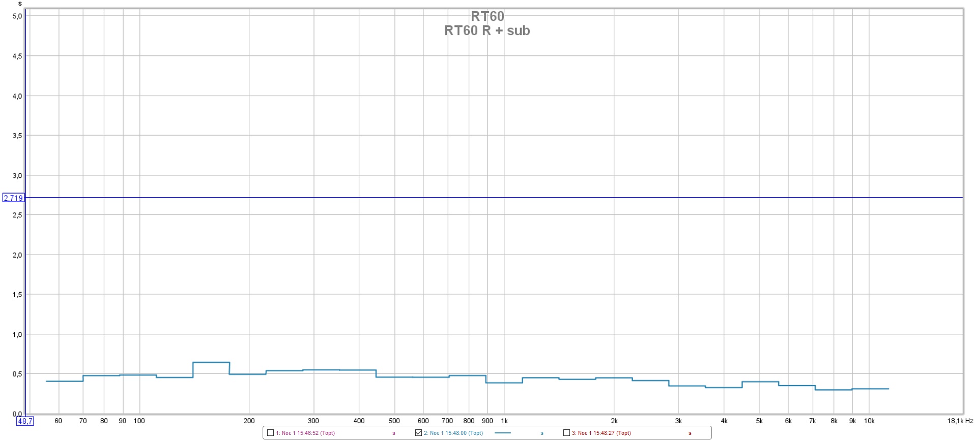This screenshot has height=440, width=975.
Task: Click the 'RT60 R + sub' graph subtitle
Action: 487,30
